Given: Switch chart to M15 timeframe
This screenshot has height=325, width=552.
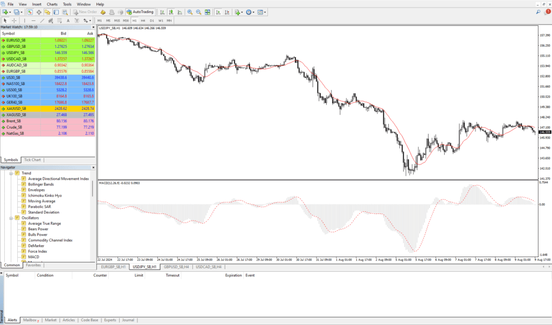Looking at the screenshot, I should click(117, 21).
